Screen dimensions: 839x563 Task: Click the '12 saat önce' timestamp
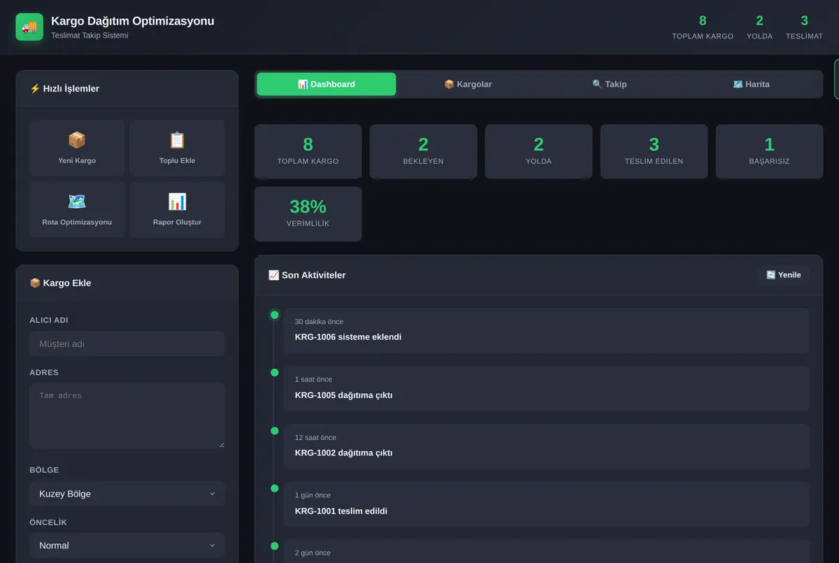click(315, 438)
